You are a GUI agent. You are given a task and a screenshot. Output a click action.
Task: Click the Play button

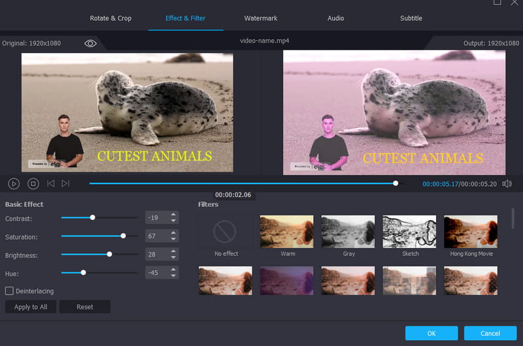click(x=14, y=184)
